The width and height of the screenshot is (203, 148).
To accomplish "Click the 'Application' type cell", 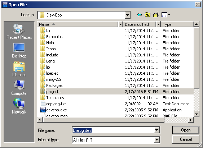I will [172, 110].
